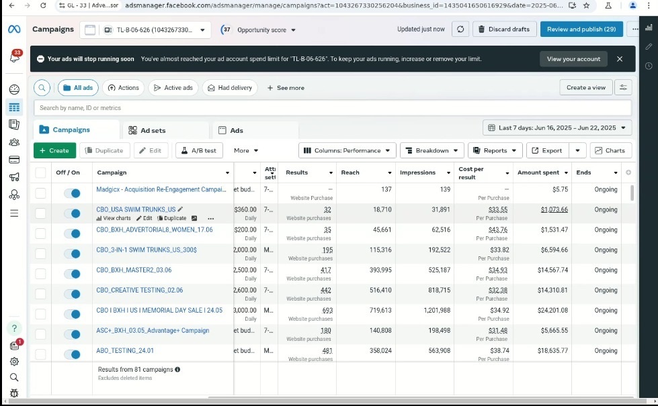
Task: Click the sidebar Search magnifier icon
Action: click(14, 378)
